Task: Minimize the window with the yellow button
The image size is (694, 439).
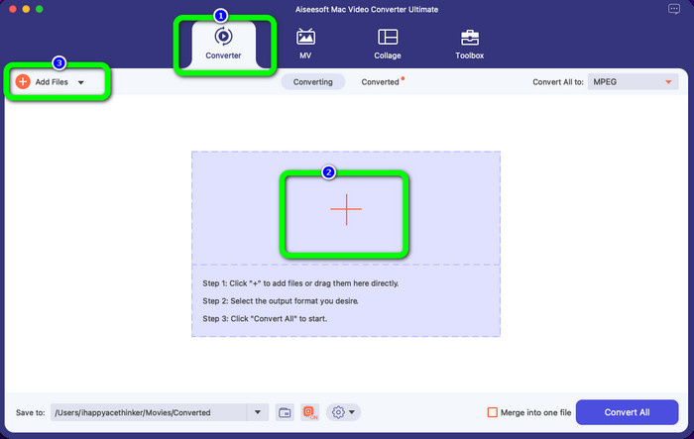Action: (x=26, y=9)
